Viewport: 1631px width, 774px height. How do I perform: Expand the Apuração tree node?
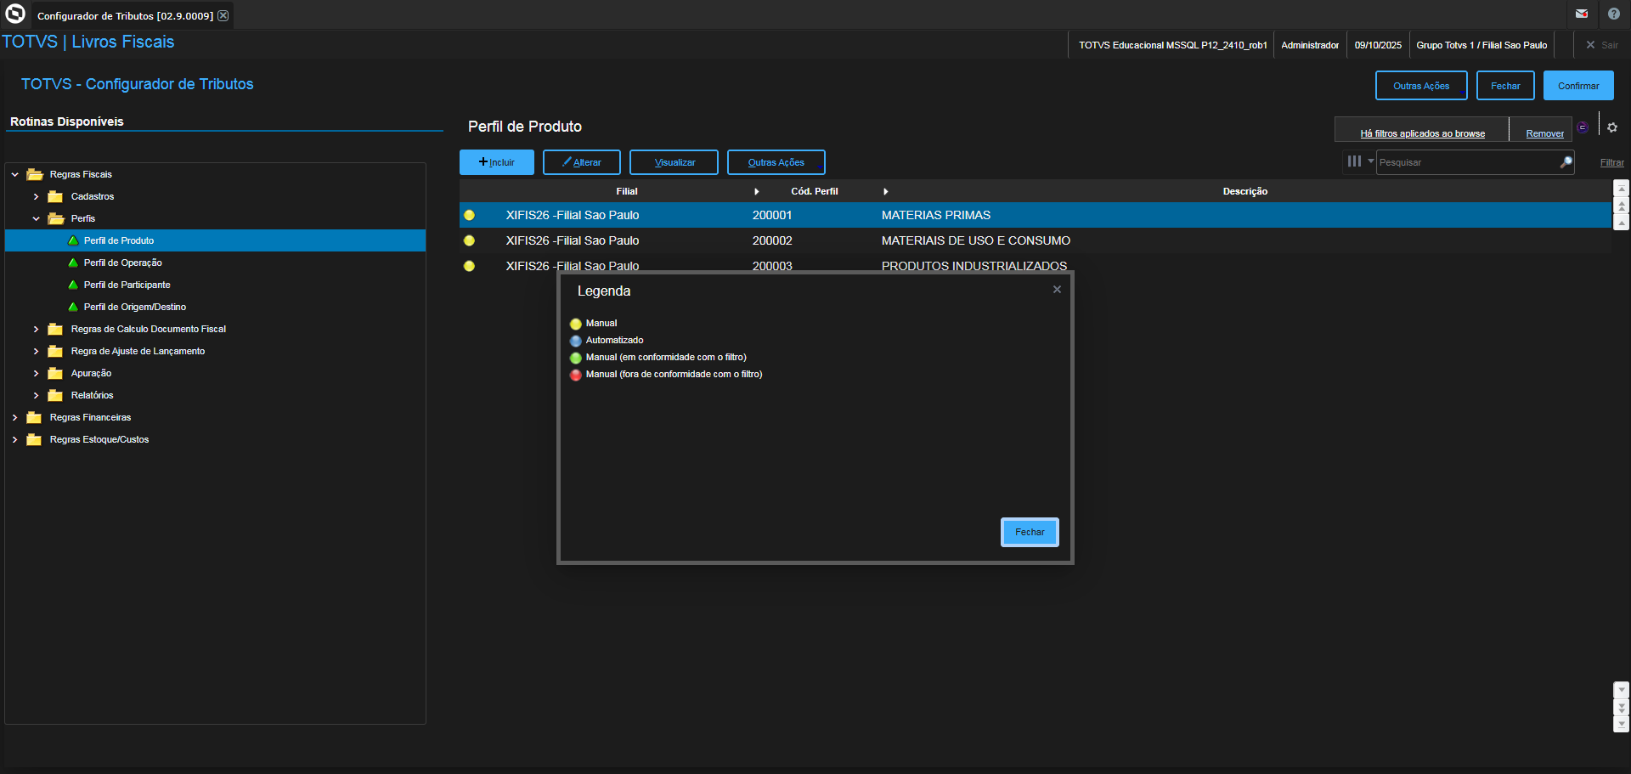pyautogui.click(x=36, y=373)
